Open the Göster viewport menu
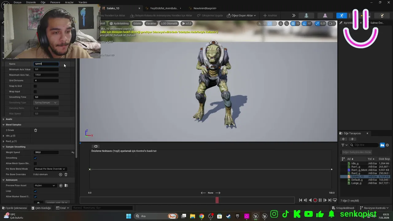The height and width of the screenshot is (221, 393). [x=137, y=23]
